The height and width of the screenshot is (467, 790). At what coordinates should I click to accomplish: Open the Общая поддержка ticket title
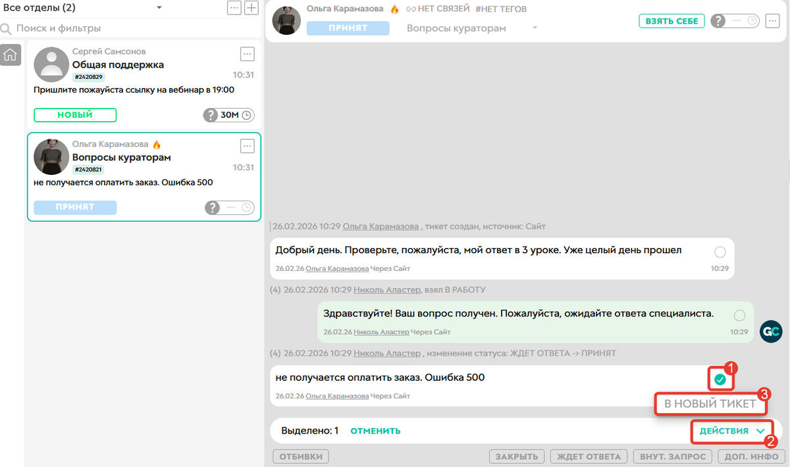point(118,65)
